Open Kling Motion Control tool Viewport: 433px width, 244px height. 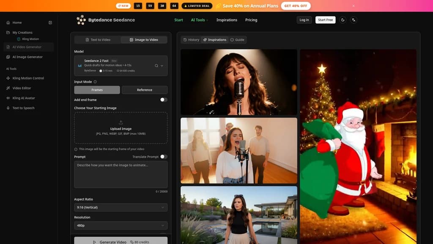click(29, 78)
